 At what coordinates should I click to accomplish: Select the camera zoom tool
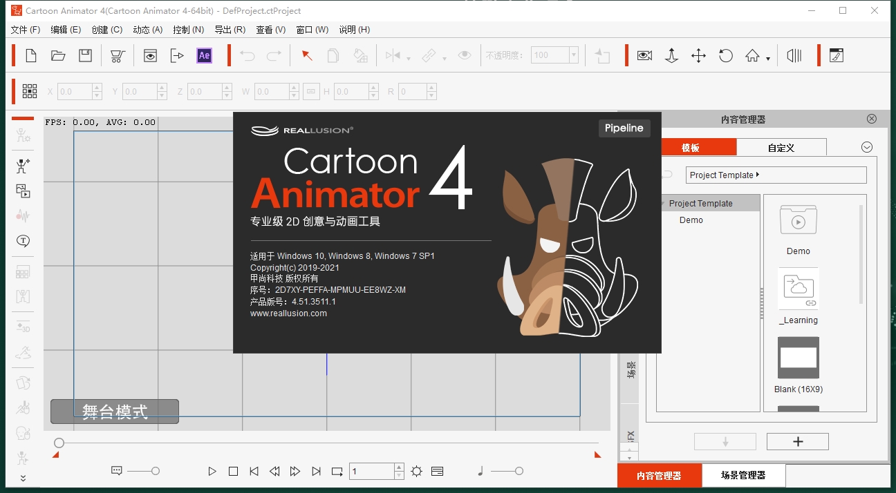click(671, 56)
